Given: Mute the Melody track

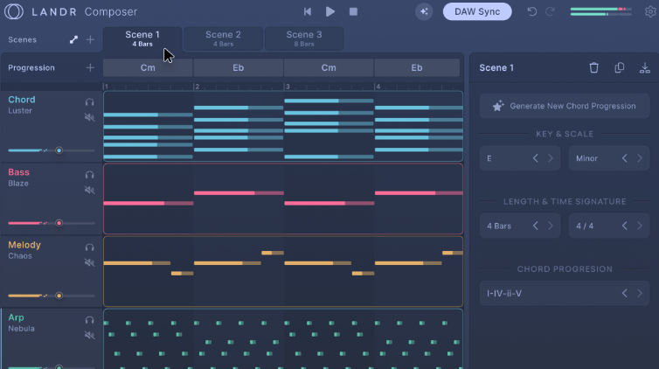Looking at the screenshot, I should (x=89, y=262).
